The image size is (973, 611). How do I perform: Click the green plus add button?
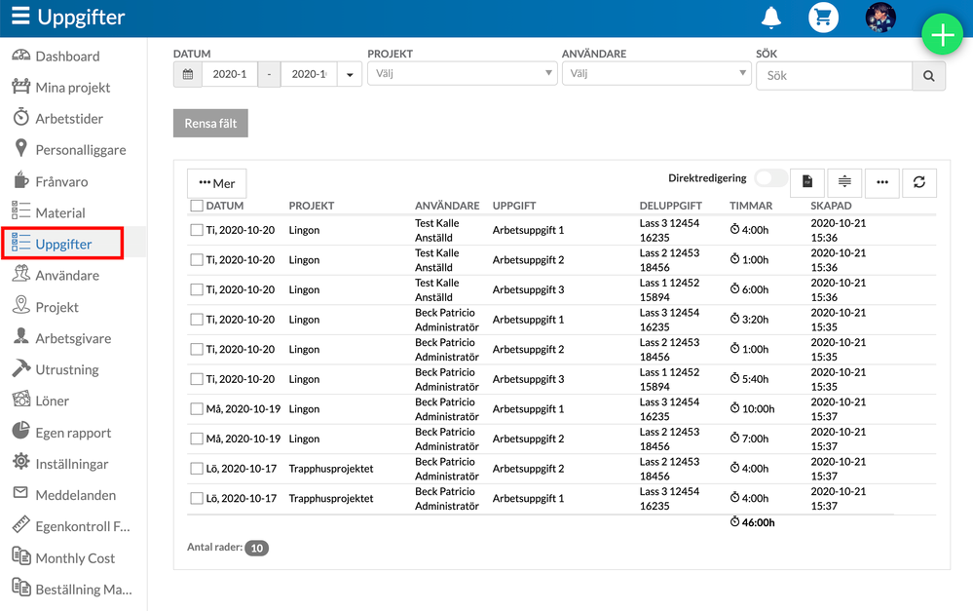942,34
